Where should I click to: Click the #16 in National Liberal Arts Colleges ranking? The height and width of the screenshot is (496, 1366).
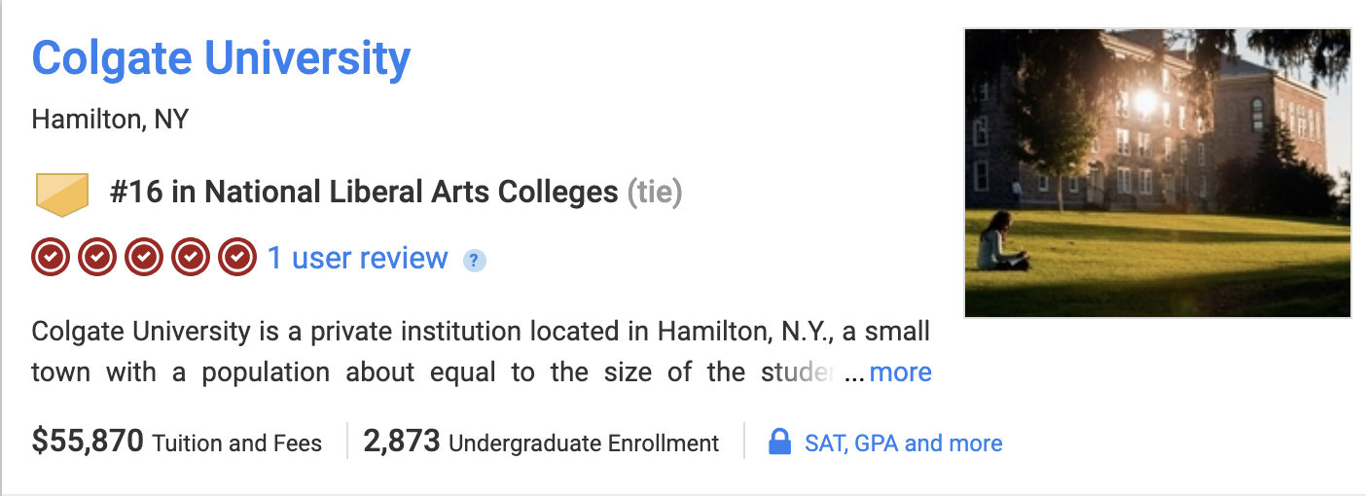(364, 193)
